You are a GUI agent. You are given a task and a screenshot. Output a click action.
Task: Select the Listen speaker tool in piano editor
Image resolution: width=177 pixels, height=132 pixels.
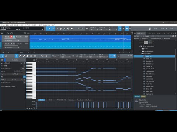coord(35,56)
